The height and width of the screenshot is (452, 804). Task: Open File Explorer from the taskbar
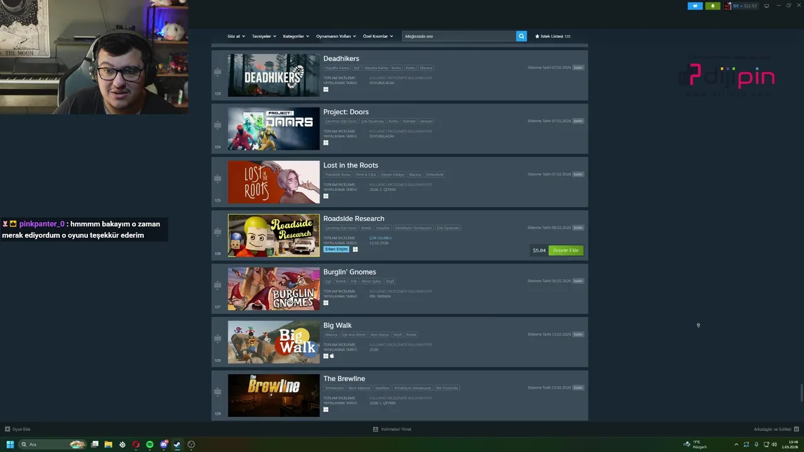click(108, 444)
